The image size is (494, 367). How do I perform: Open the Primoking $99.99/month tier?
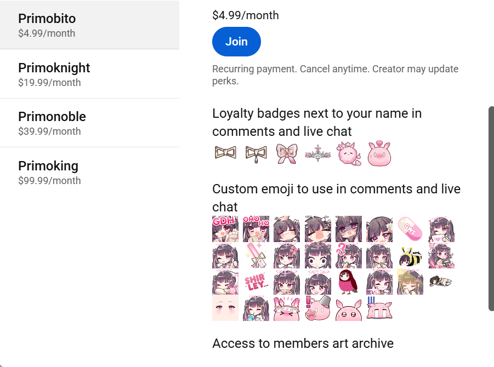coord(89,172)
